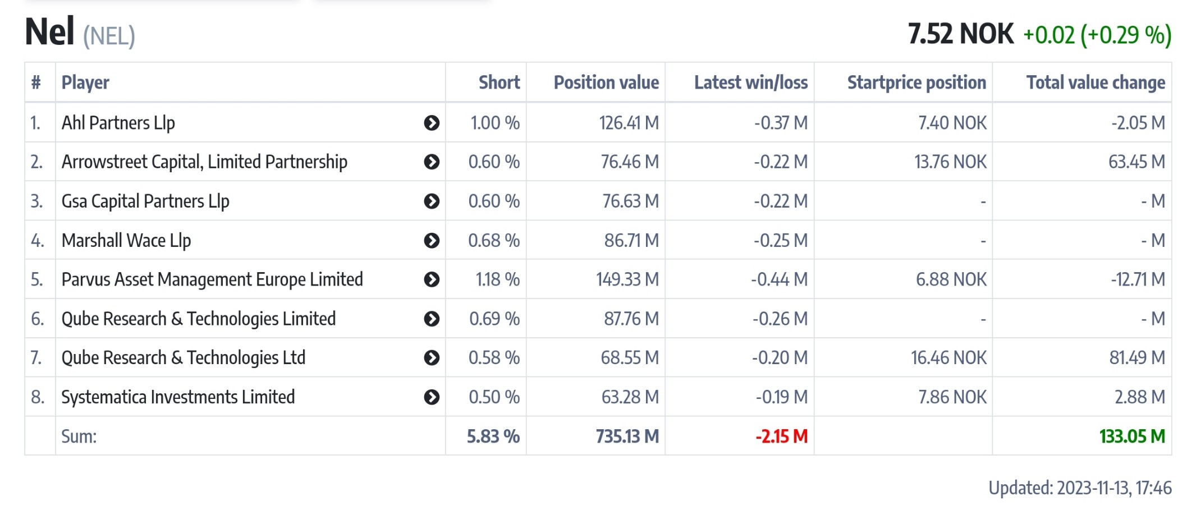Click arrow icon beside Systematica Investments Limited
The width and height of the screenshot is (1196, 510).
coord(431,397)
